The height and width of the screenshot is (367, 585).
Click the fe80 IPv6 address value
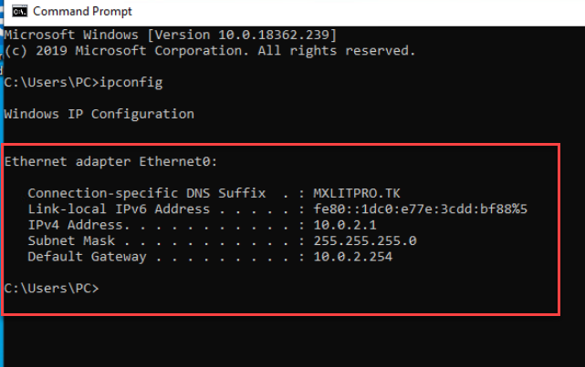point(420,209)
